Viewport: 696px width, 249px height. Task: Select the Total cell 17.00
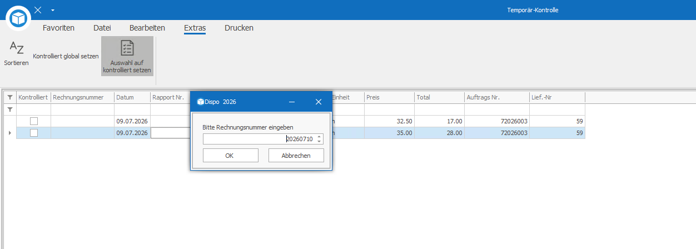[439, 121]
